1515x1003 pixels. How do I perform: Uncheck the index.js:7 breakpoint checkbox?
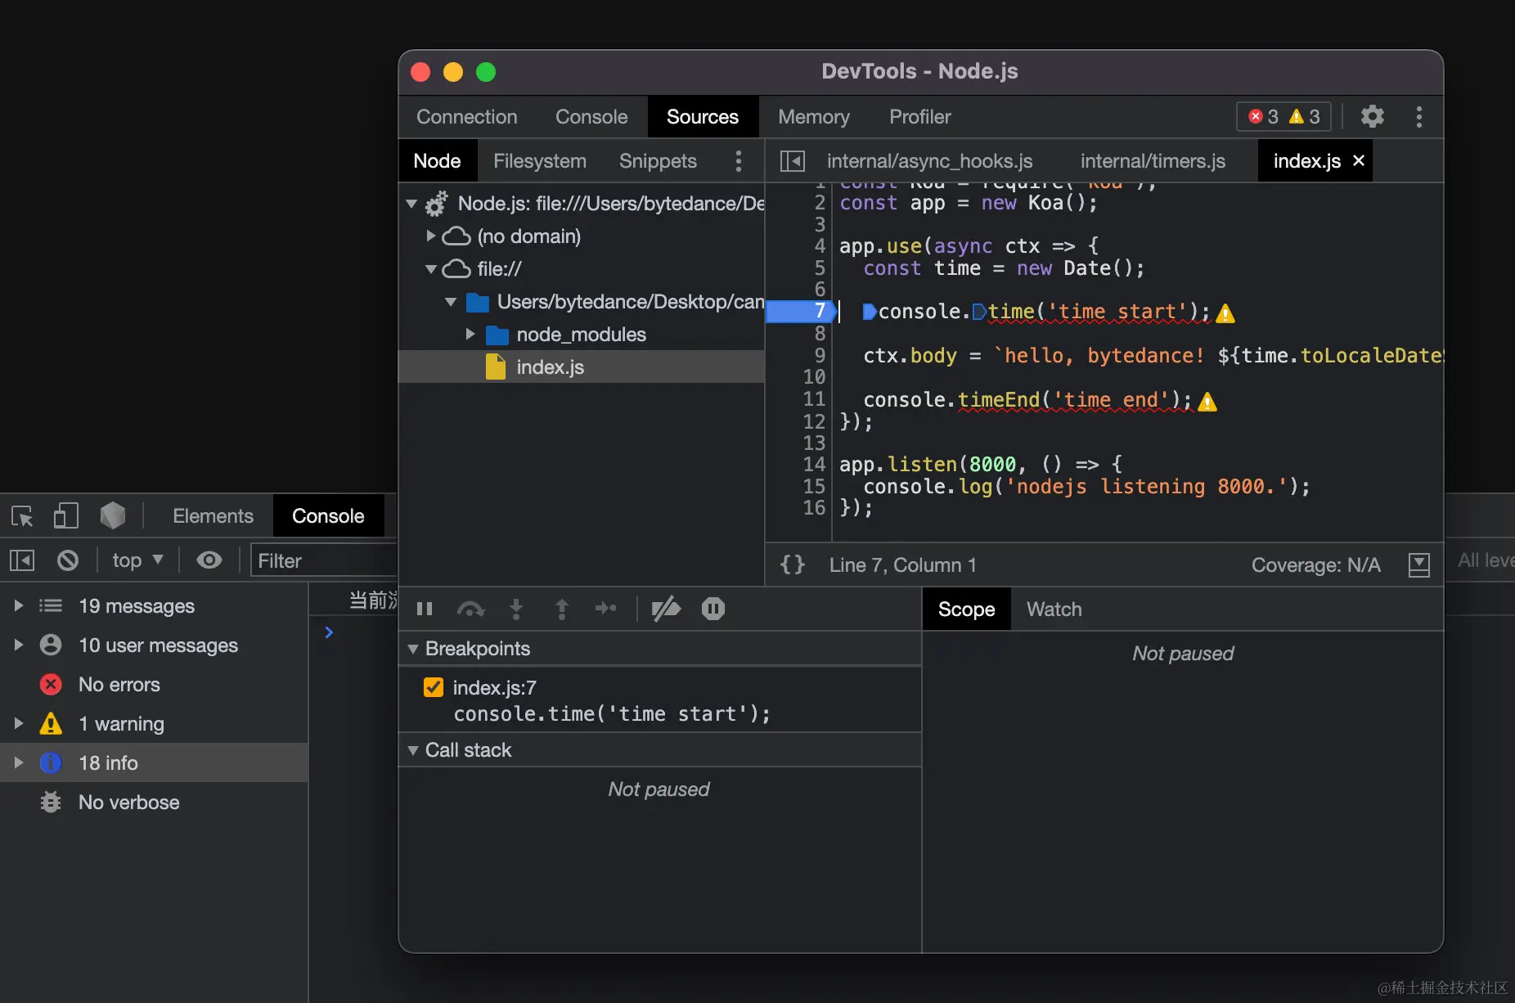434,687
